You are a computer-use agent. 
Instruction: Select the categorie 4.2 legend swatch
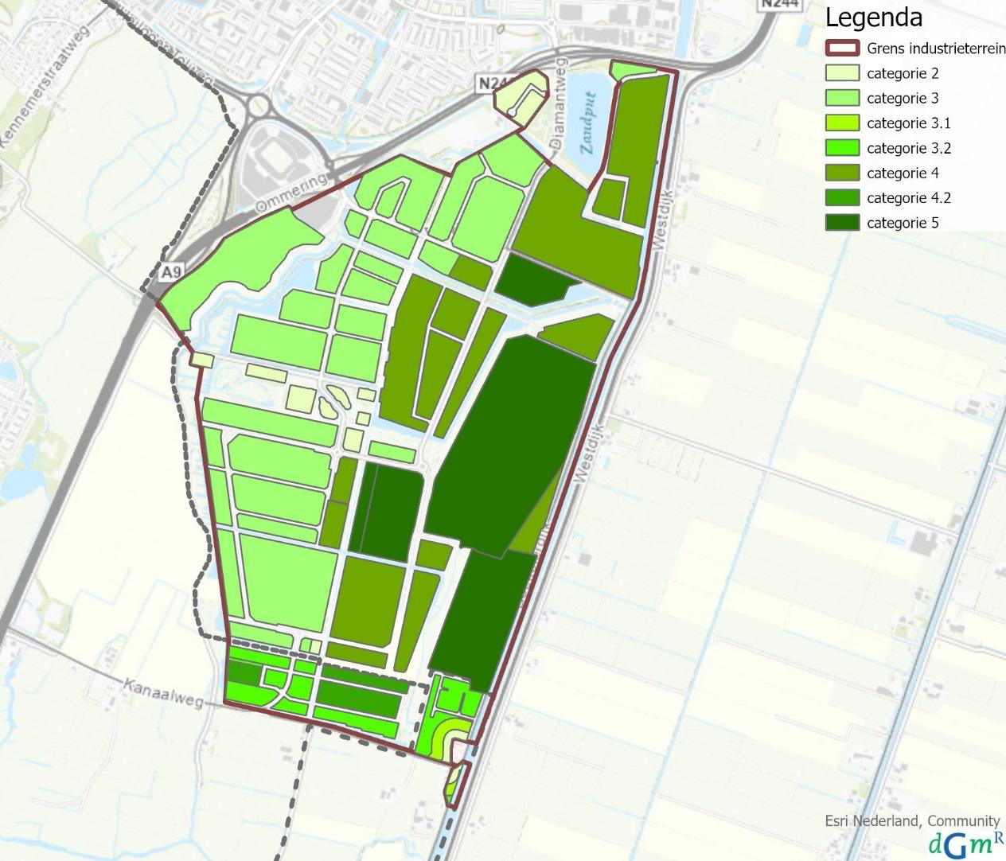tap(842, 198)
